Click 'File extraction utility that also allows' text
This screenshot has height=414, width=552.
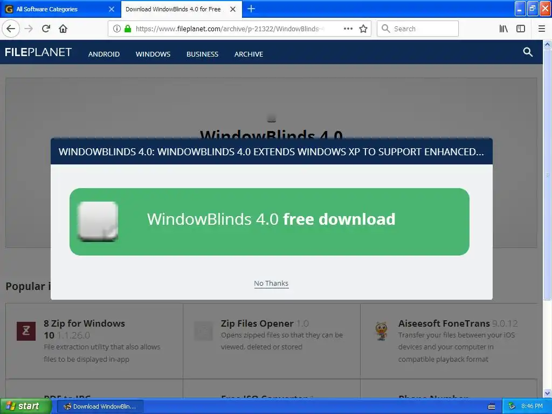(x=102, y=347)
